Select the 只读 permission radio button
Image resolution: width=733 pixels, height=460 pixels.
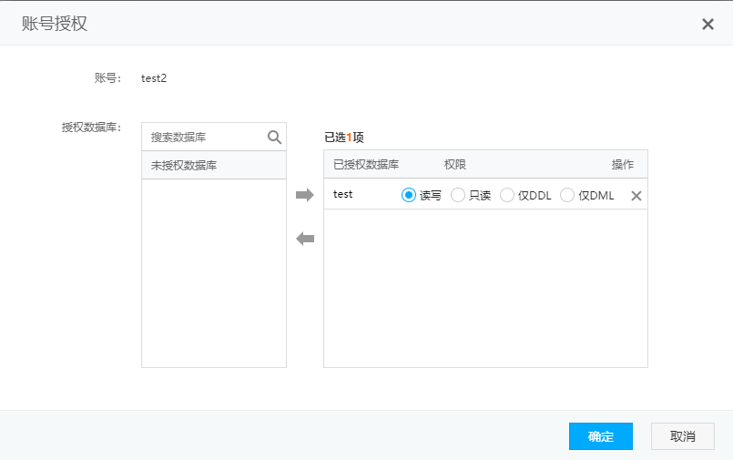[458, 195]
